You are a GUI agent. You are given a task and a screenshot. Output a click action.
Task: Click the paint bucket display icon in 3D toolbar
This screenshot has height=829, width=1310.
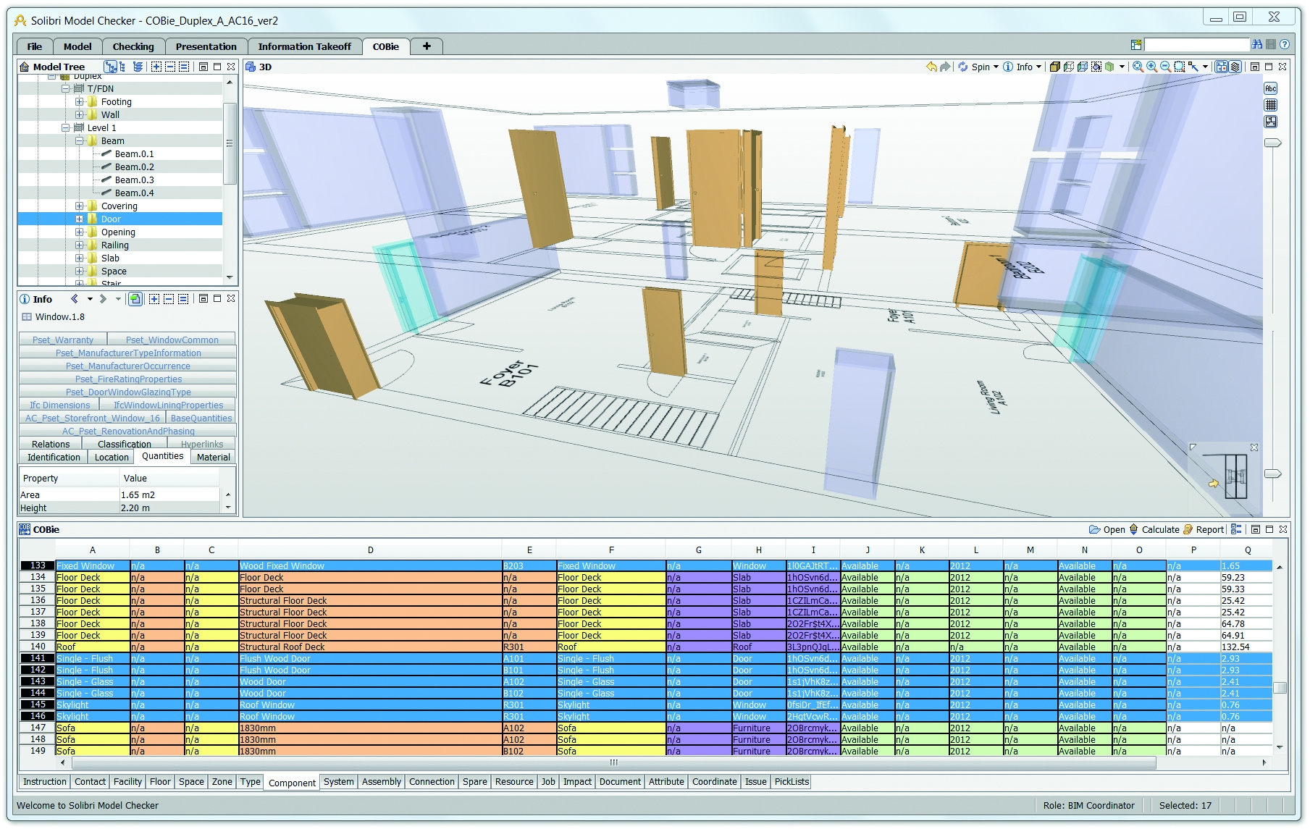(x=1096, y=67)
